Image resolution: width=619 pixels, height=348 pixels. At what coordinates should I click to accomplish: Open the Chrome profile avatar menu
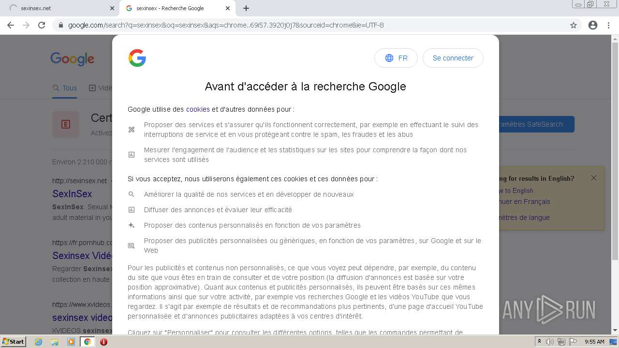593,25
